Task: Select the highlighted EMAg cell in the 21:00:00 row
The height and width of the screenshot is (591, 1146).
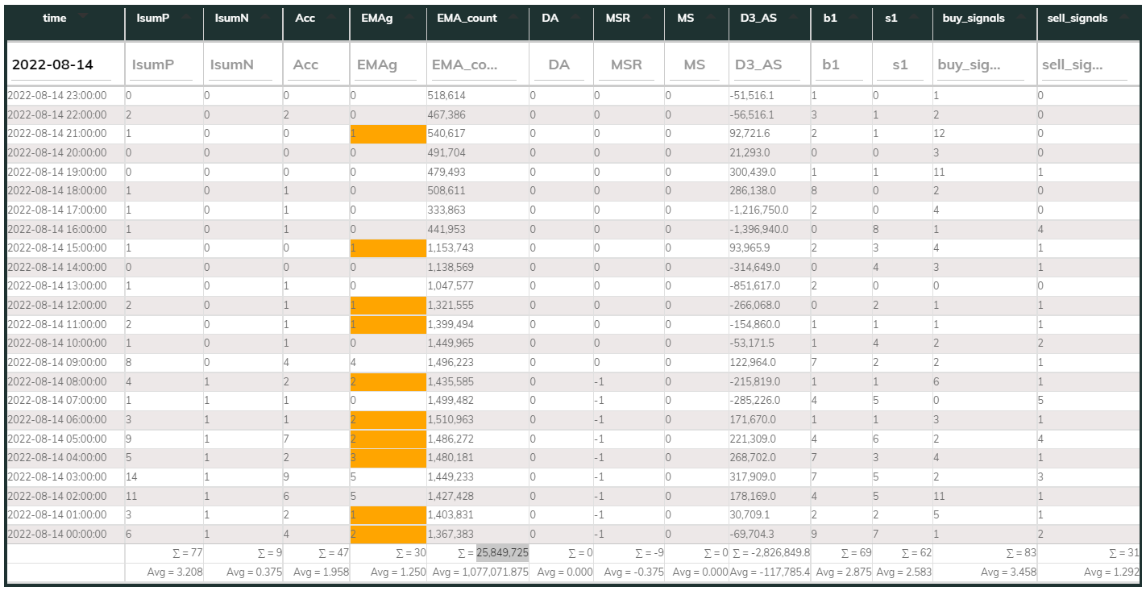Action: click(x=388, y=134)
